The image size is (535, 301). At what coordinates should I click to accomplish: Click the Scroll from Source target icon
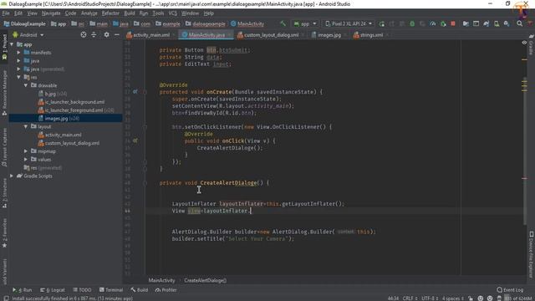tap(84, 34)
